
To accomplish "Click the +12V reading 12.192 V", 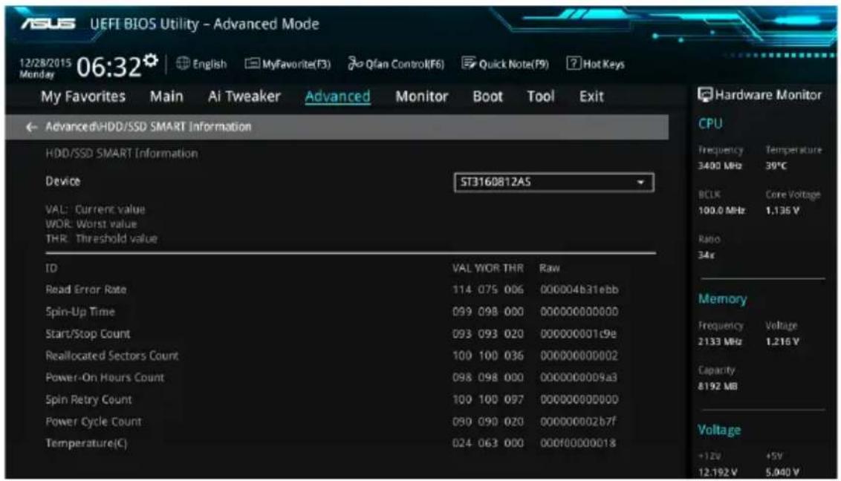I will [x=718, y=472].
